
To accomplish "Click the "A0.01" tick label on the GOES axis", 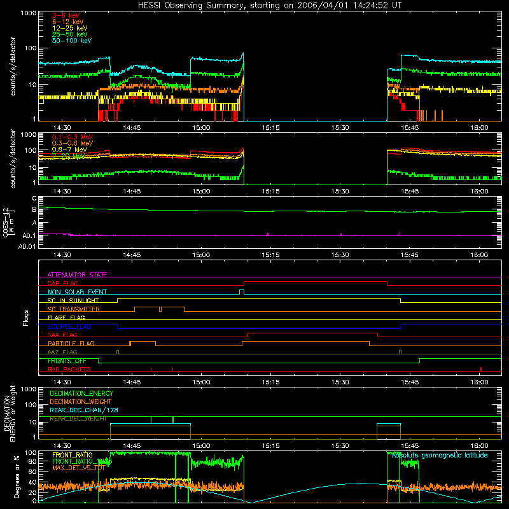I will 27,246.
